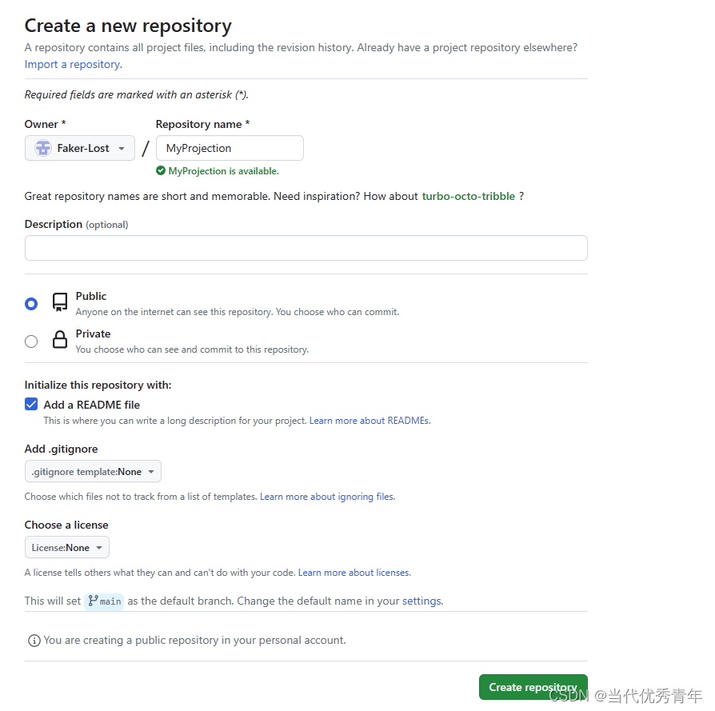Open Learn more about ignoring files link

click(327, 497)
